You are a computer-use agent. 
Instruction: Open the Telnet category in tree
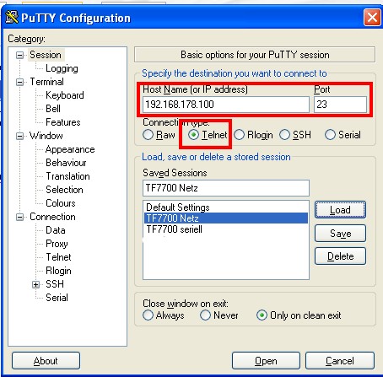coord(58,257)
